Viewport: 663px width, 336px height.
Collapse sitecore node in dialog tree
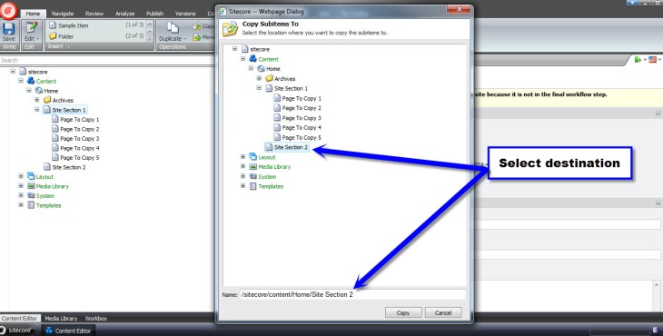click(234, 49)
